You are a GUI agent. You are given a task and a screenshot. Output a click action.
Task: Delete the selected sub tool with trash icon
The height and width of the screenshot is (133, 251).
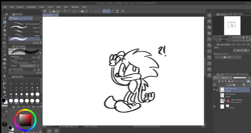coord(41,43)
